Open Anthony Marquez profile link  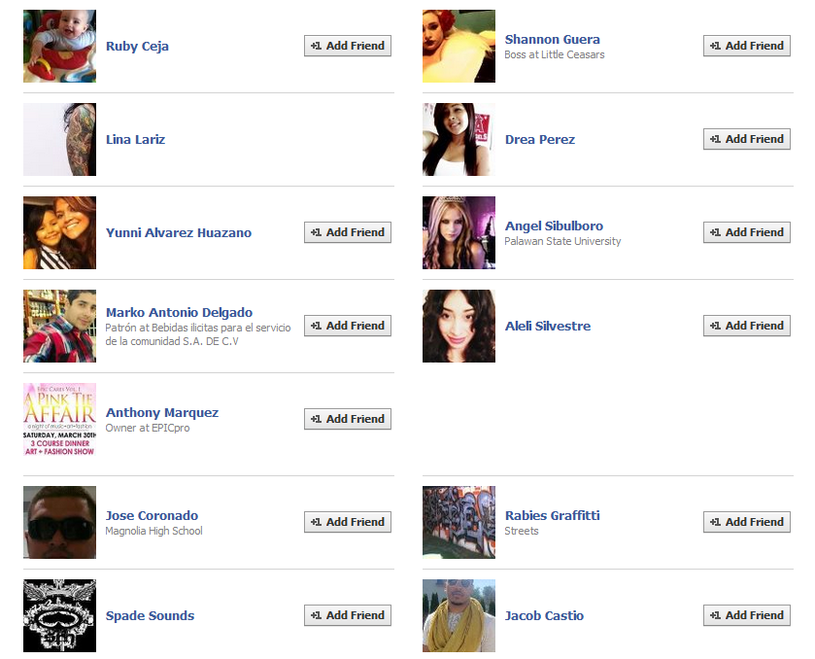162,412
